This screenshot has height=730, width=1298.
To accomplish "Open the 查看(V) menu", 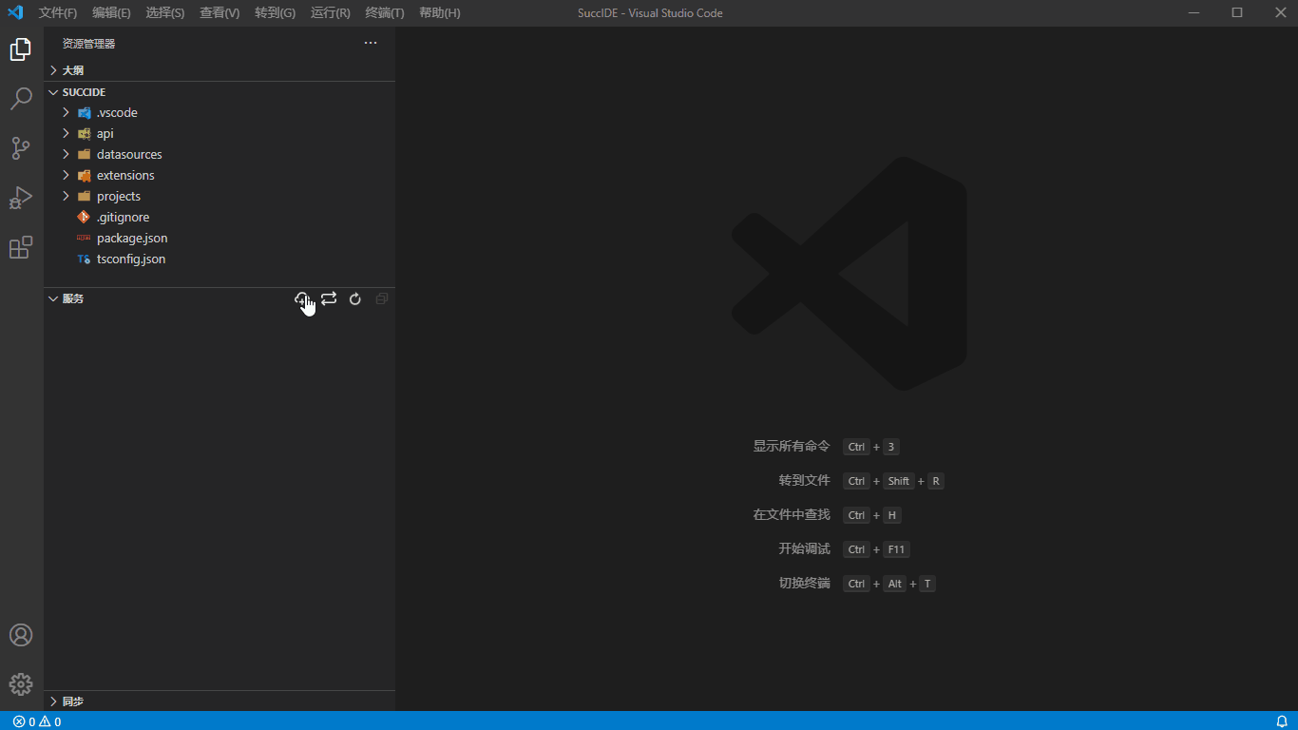I will (220, 13).
